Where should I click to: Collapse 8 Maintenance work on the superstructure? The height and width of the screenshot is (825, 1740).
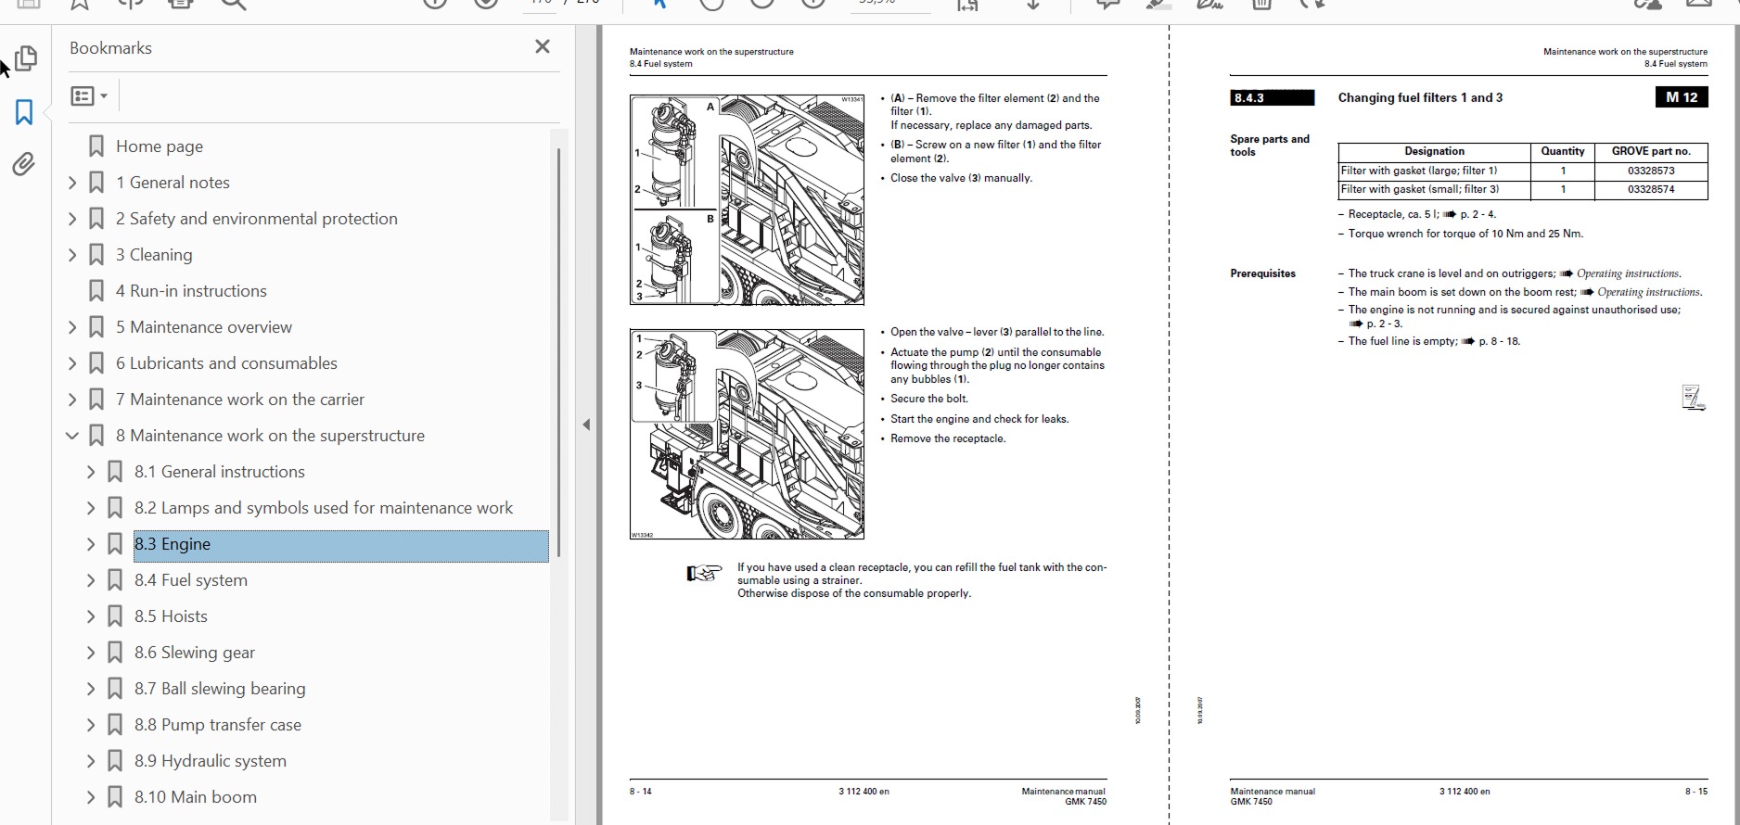(x=72, y=436)
